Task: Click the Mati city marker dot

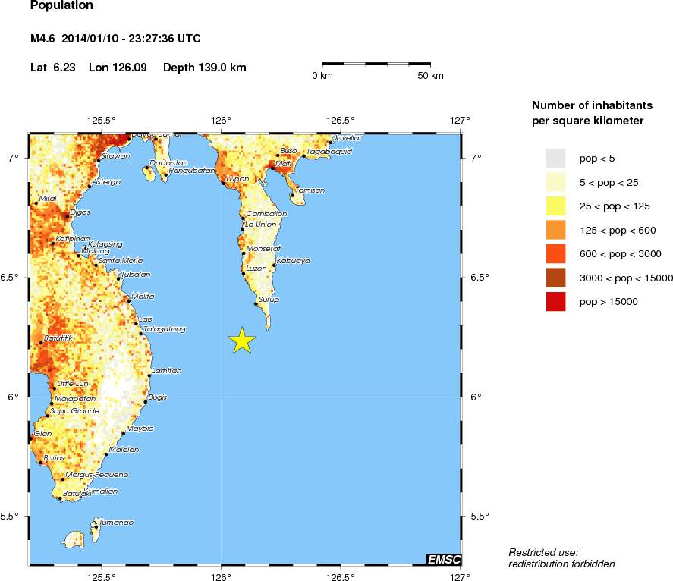Action: (272, 168)
